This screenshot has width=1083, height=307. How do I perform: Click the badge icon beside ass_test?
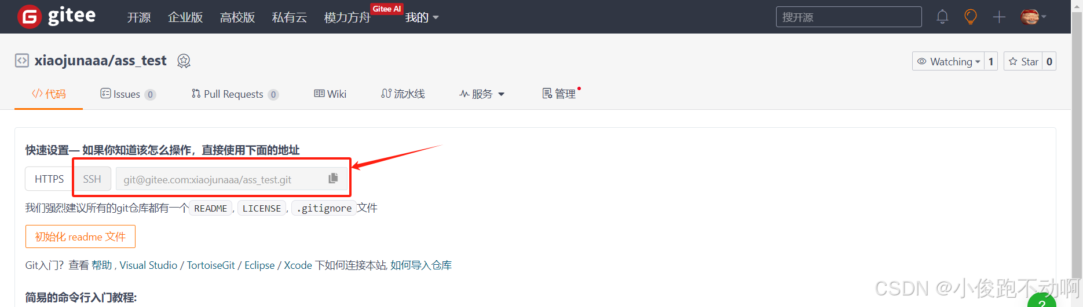coord(184,61)
